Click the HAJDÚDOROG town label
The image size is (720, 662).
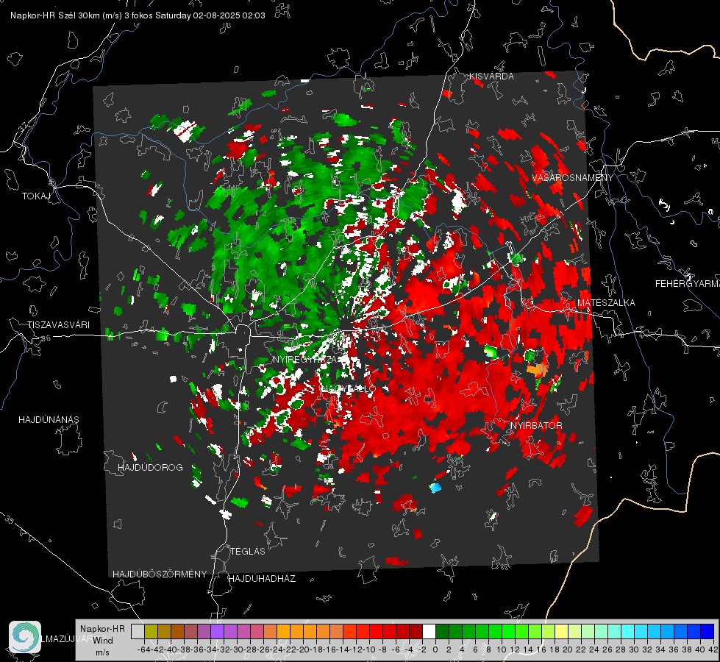click(x=150, y=467)
